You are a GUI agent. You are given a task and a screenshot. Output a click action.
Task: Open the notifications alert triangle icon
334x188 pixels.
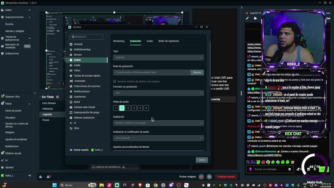click(x=49, y=177)
